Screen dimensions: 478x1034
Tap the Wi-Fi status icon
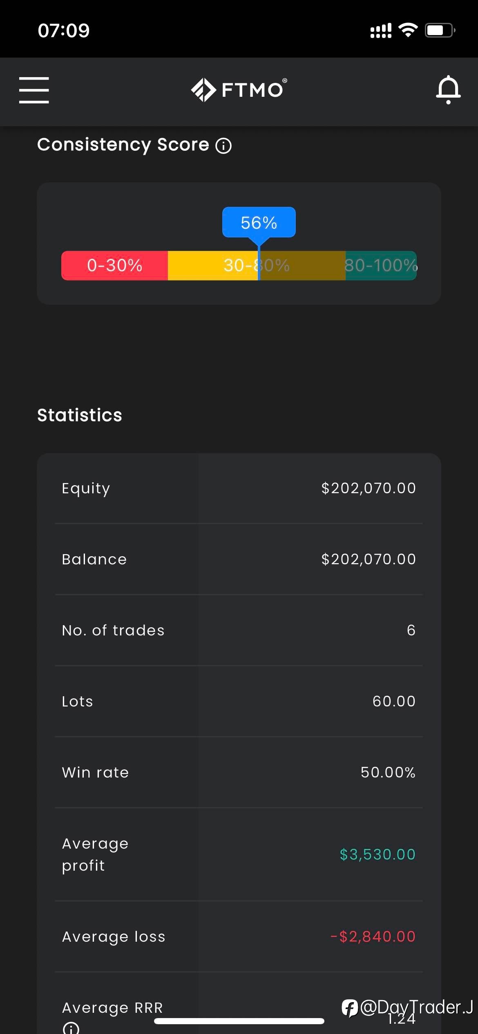(408, 30)
